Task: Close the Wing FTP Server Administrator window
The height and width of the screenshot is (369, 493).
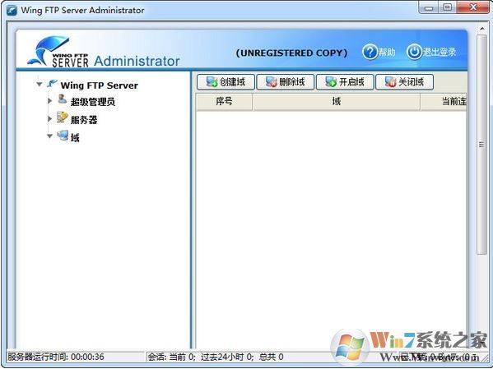Action: click(473, 7)
